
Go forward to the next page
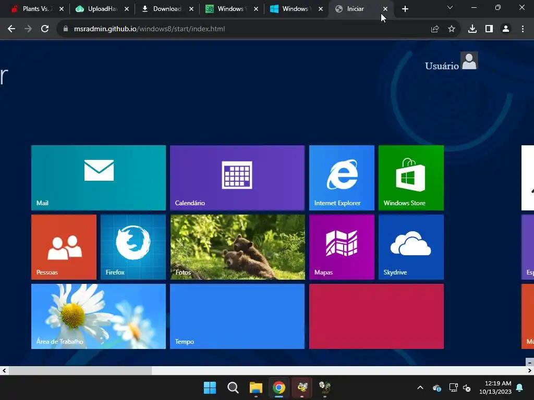point(28,29)
